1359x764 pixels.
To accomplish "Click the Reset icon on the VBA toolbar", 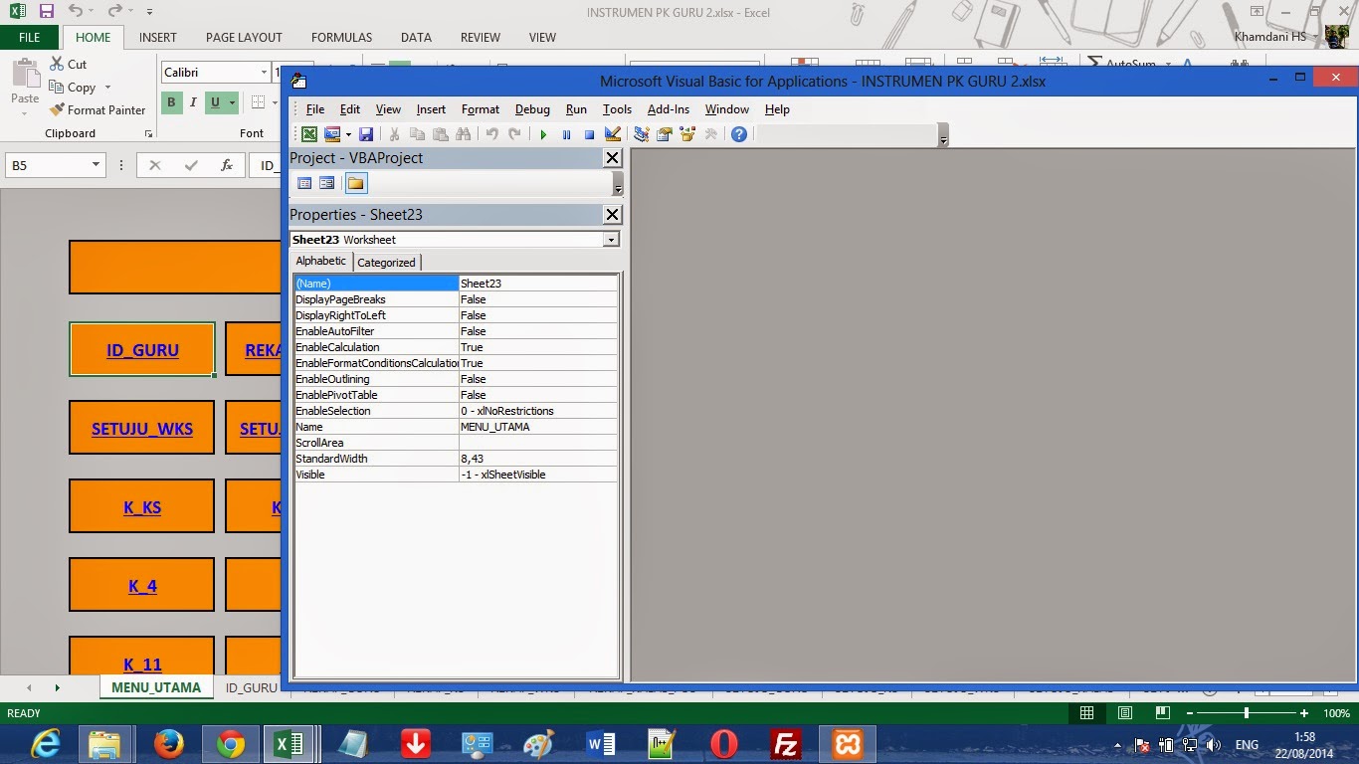I will coord(589,134).
